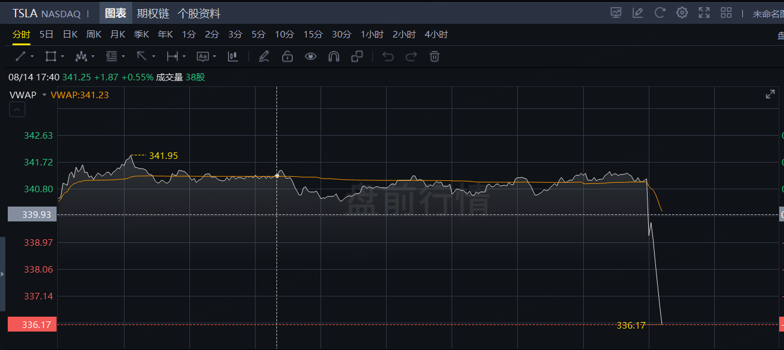
Task: Click the red 336.17 price axis tag
Action: (x=32, y=324)
